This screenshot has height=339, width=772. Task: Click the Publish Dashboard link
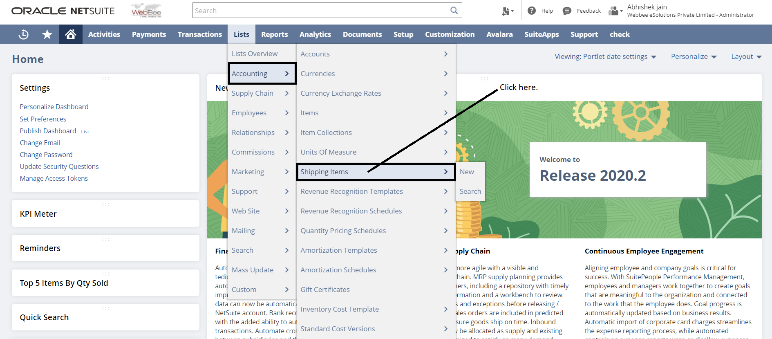click(x=48, y=131)
